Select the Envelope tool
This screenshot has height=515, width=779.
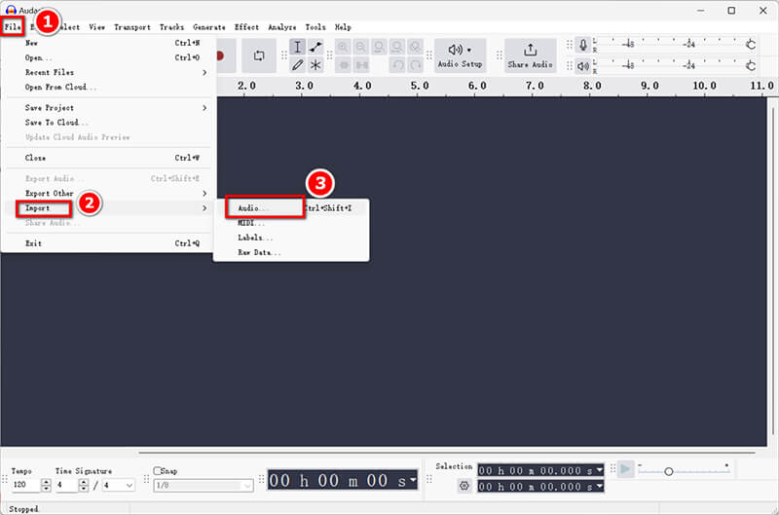315,47
